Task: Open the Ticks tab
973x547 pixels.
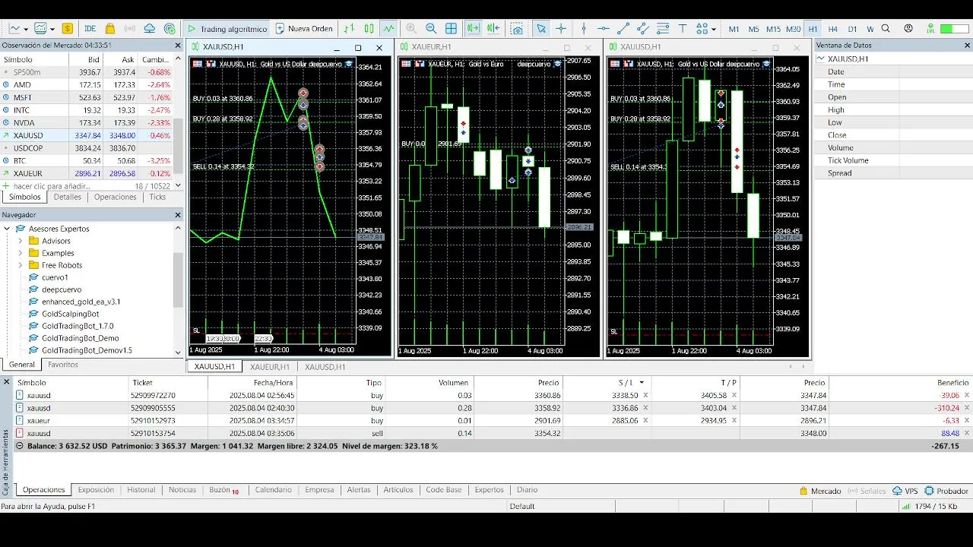Action: pyautogui.click(x=157, y=197)
